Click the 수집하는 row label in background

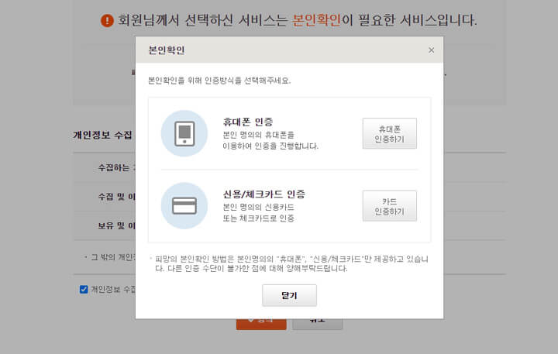coord(117,167)
